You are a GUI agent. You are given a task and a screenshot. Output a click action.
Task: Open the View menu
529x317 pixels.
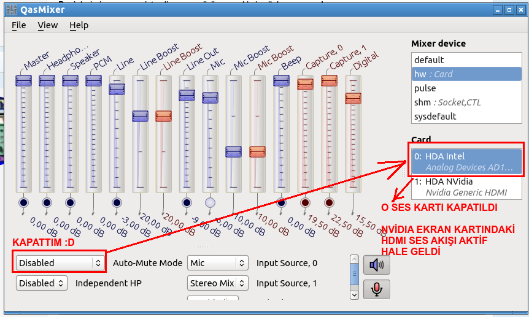(x=48, y=25)
